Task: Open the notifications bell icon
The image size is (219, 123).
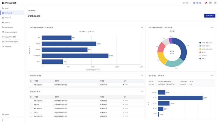Action: [x=206, y=3]
